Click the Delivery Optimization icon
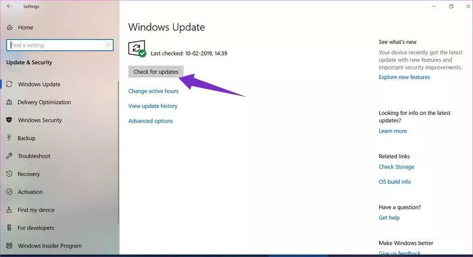 (9, 102)
